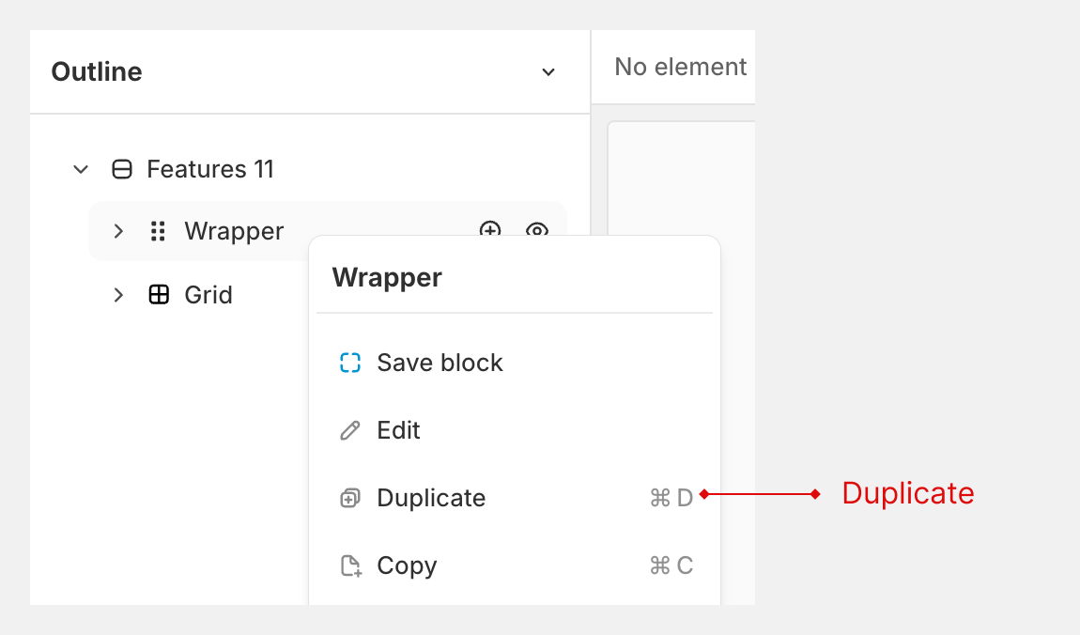The width and height of the screenshot is (1080, 635).
Task: Expand the Wrapper tree item
Action: click(118, 231)
